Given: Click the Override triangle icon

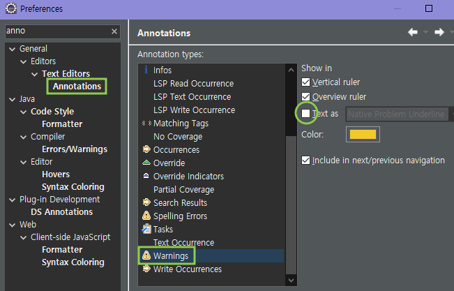Looking at the screenshot, I should pos(146,163).
